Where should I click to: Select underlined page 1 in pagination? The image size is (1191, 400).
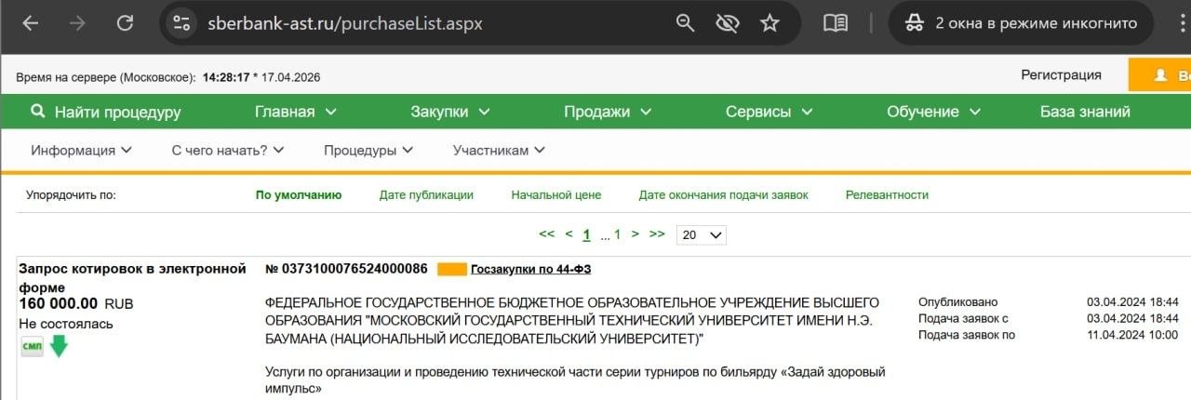point(586,234)
